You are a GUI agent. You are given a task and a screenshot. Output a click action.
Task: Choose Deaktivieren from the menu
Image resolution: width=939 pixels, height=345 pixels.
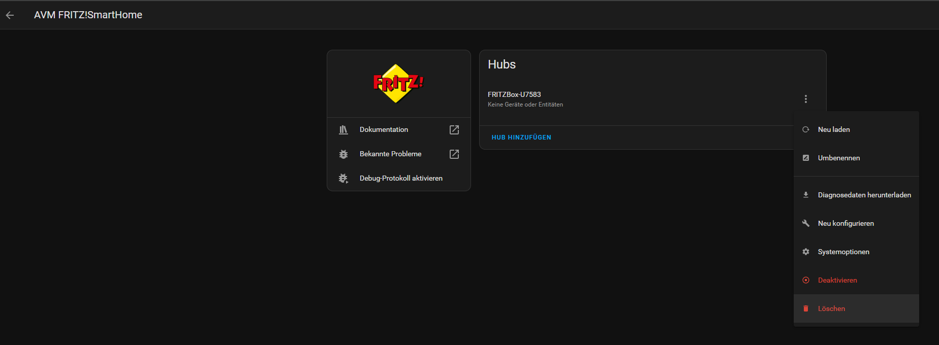(856, 280)
